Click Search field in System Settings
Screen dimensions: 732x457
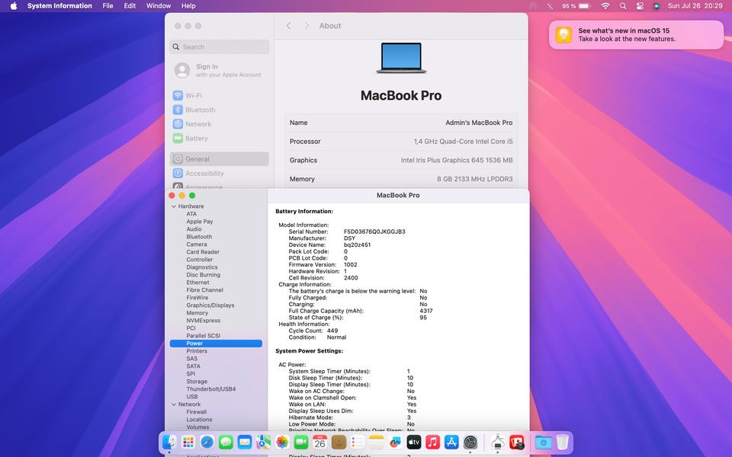point(220,46)
